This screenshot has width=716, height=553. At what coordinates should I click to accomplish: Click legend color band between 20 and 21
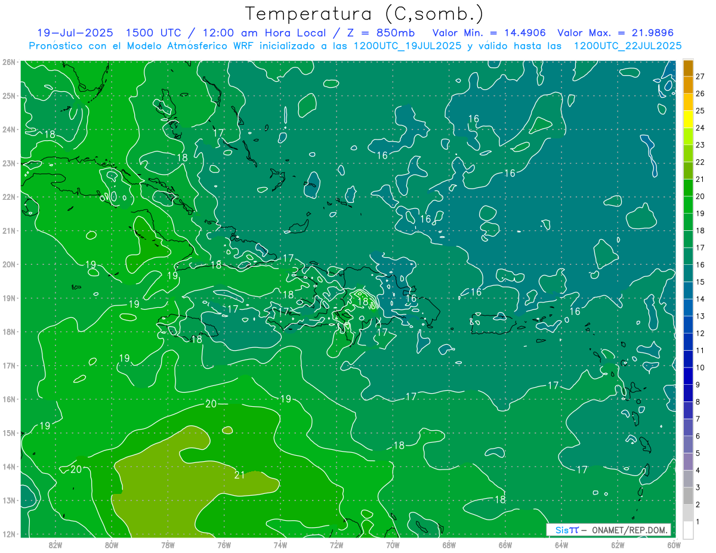[x=688, y=188]
